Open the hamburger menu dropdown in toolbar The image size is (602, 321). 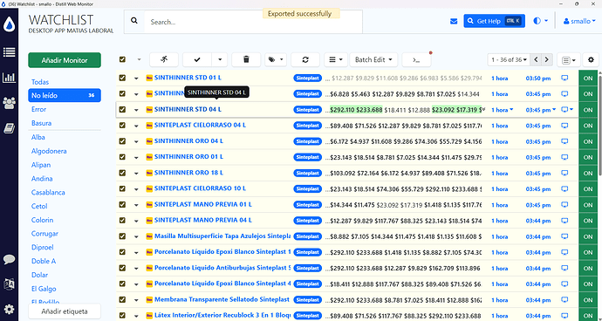[x=336, y=59]
